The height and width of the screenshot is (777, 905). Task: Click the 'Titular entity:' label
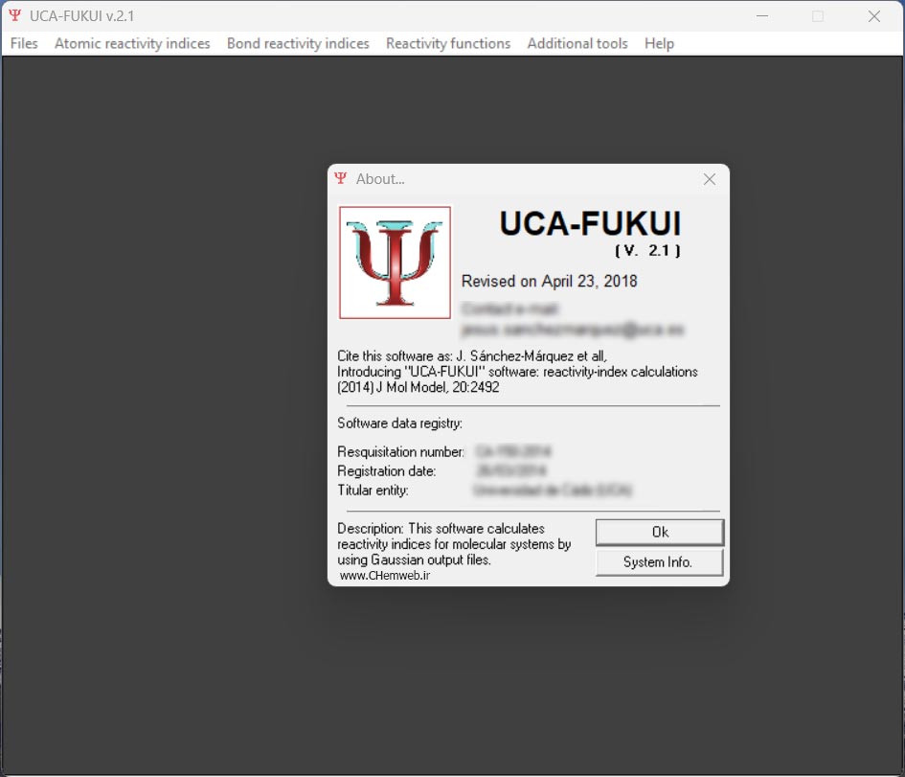(373, 491)
